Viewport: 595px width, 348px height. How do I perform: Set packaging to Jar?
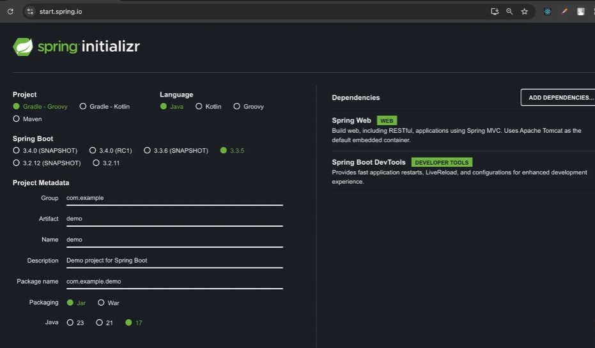pos(76,303)
